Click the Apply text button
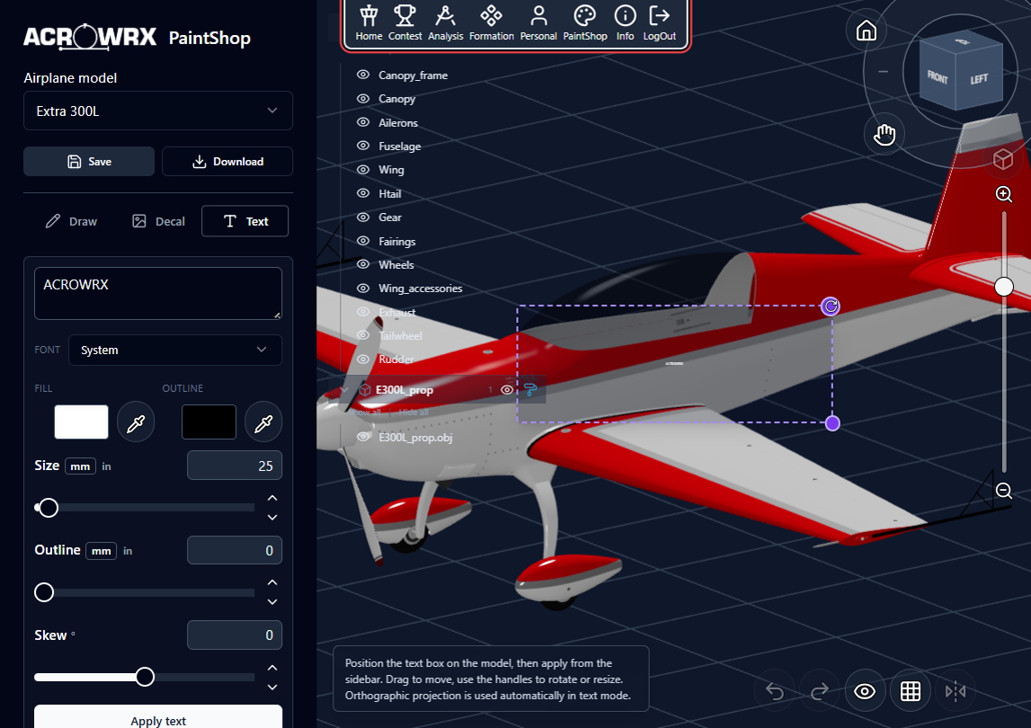 pos(158,717)
